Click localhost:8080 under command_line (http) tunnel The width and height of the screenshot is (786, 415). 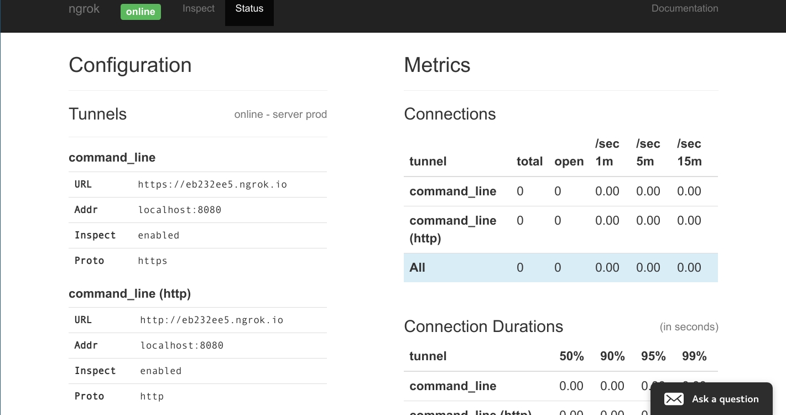(x=182, y=345)
